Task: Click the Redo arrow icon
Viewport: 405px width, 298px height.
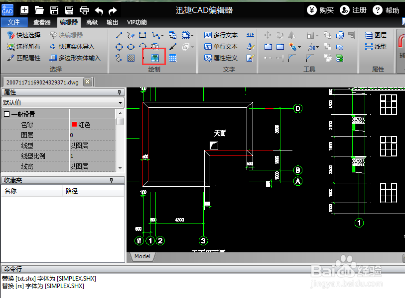Action: [113, 11]
